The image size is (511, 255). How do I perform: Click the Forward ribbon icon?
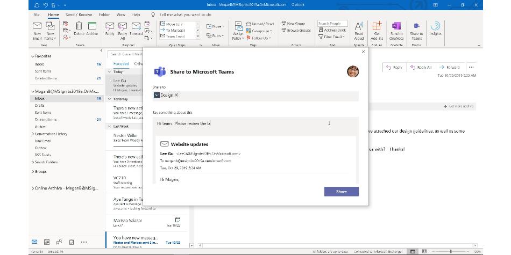136,28
